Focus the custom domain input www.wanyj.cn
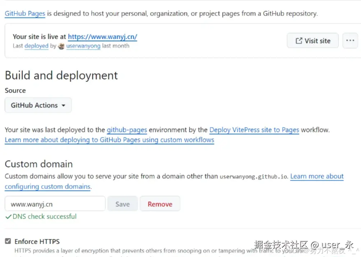The height and width of the screenshot is (257, 361). pos(55,204)
